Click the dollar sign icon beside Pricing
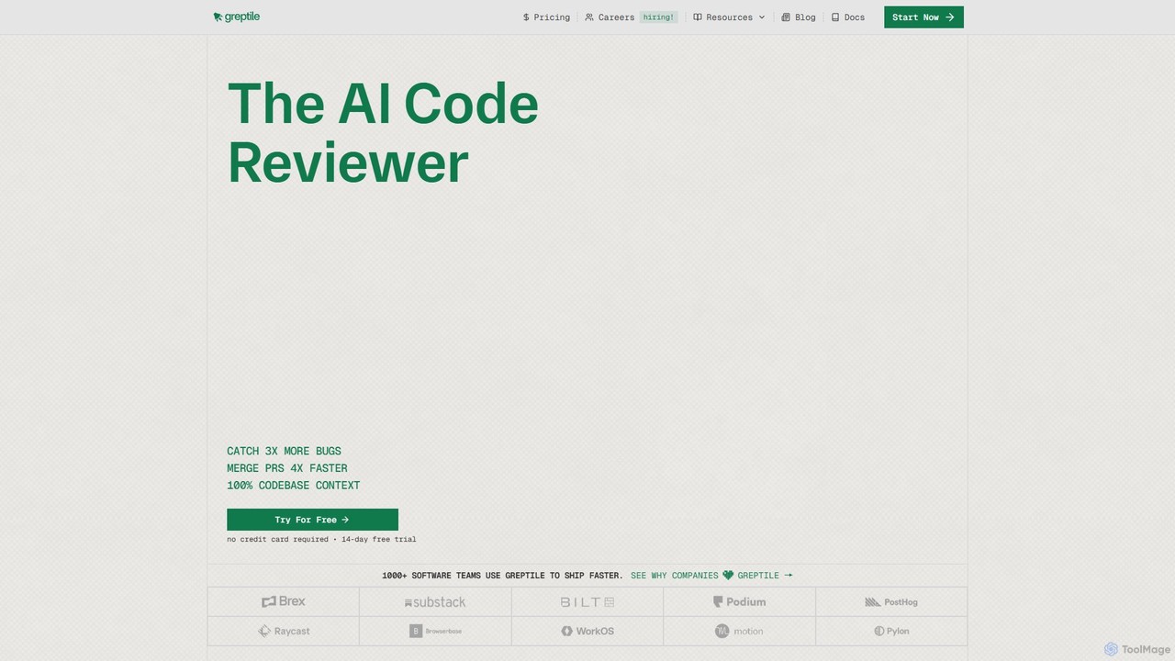1175x661 pixels. point(526,17)
